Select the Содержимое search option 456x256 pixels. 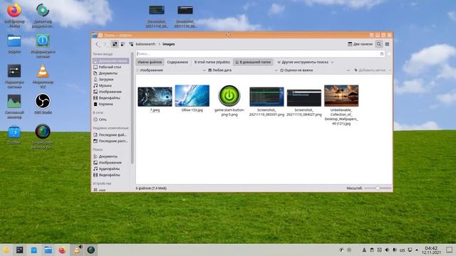coord(177,62)
